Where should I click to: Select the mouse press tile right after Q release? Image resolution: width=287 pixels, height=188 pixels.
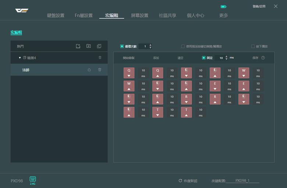(186, 73)
